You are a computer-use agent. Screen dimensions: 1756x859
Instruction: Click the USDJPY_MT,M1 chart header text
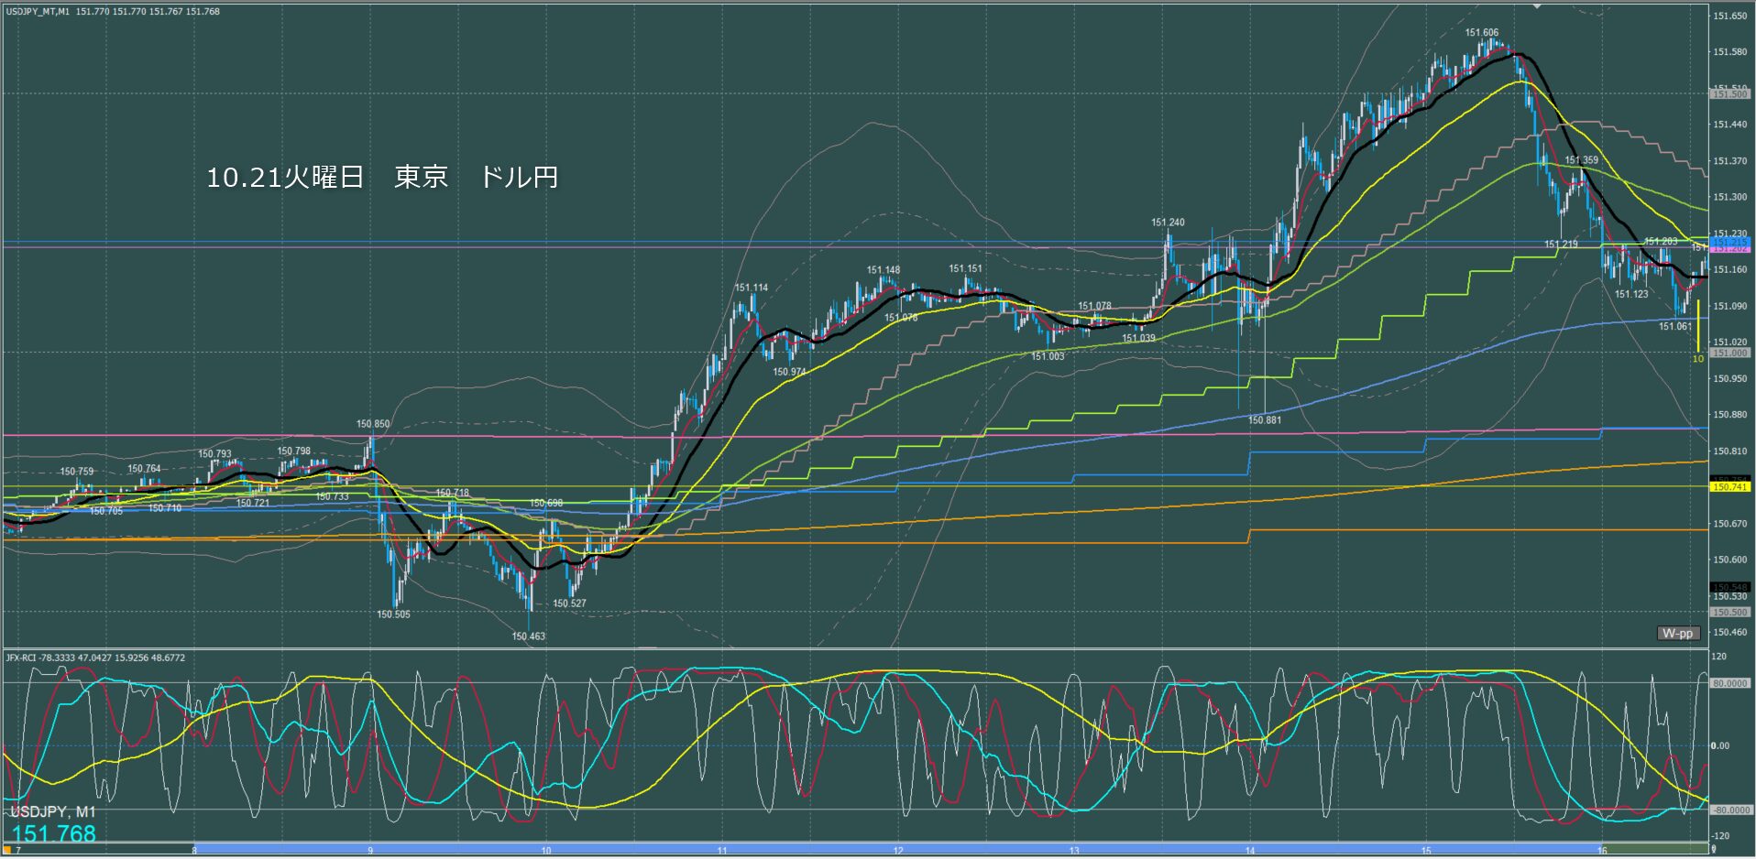(38, 12)
